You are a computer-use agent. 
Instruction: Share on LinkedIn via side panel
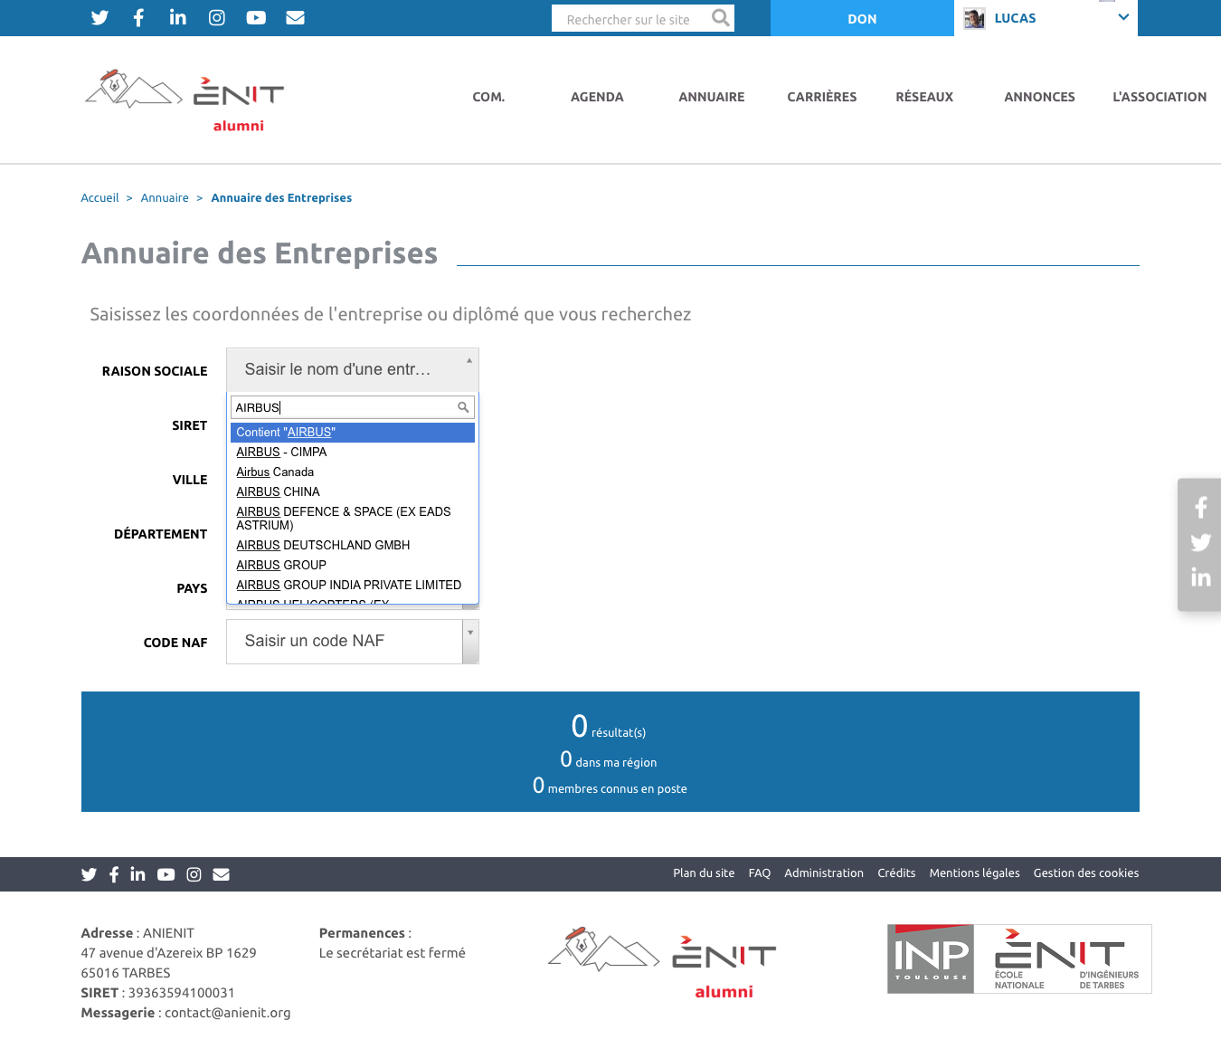tap(1200, 577)
